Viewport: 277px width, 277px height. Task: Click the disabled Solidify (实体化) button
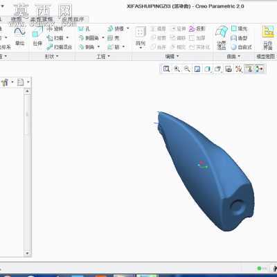(199, 47)
